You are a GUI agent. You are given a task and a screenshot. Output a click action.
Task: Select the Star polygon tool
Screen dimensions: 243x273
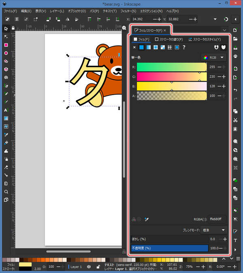(6, 61)
